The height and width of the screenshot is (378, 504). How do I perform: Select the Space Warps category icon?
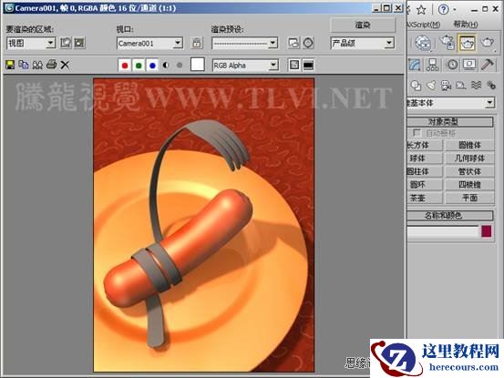(476, 86)
